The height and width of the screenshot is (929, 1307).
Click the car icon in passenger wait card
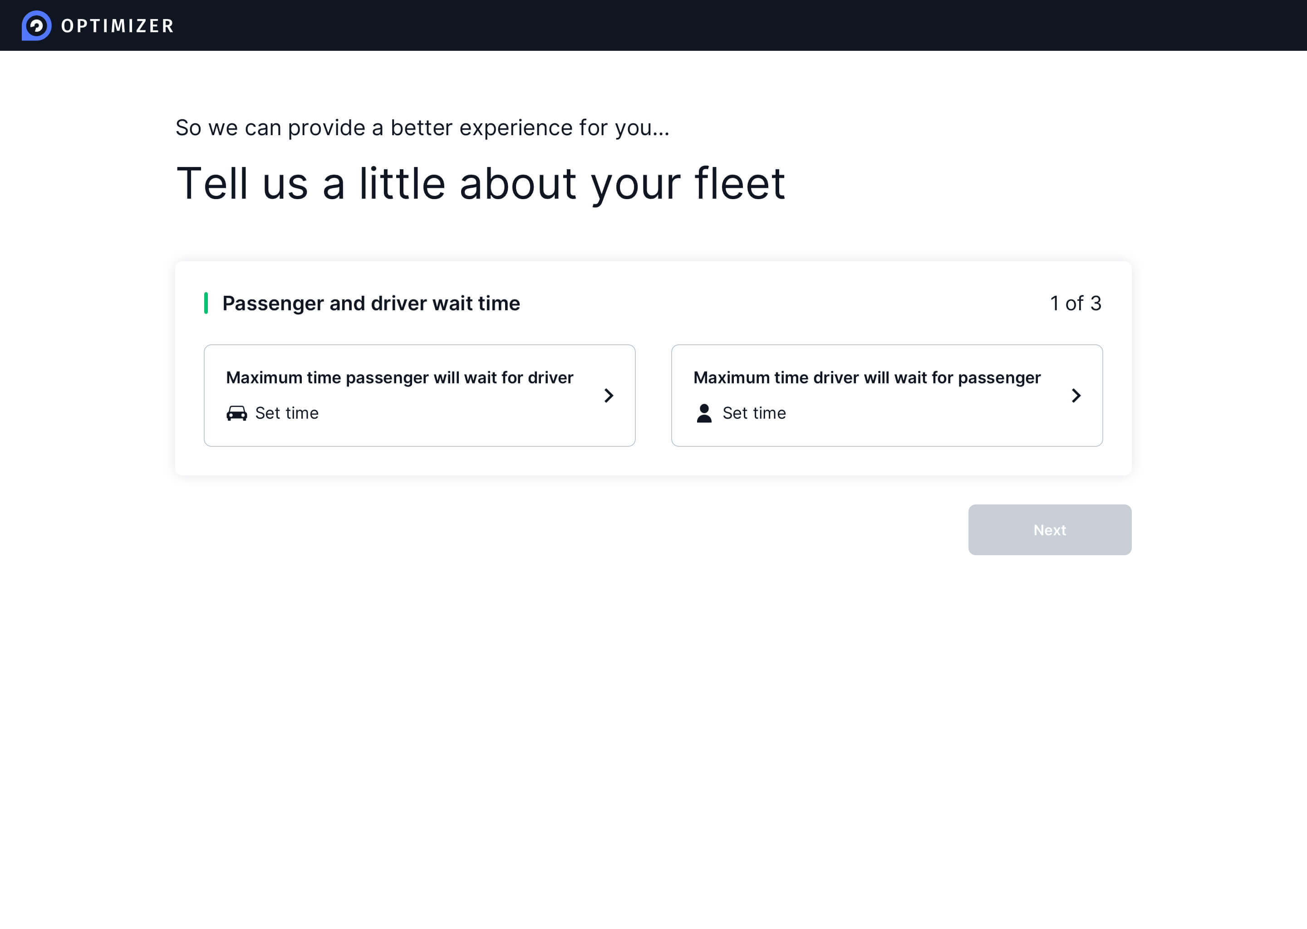(x=236, y=413)
